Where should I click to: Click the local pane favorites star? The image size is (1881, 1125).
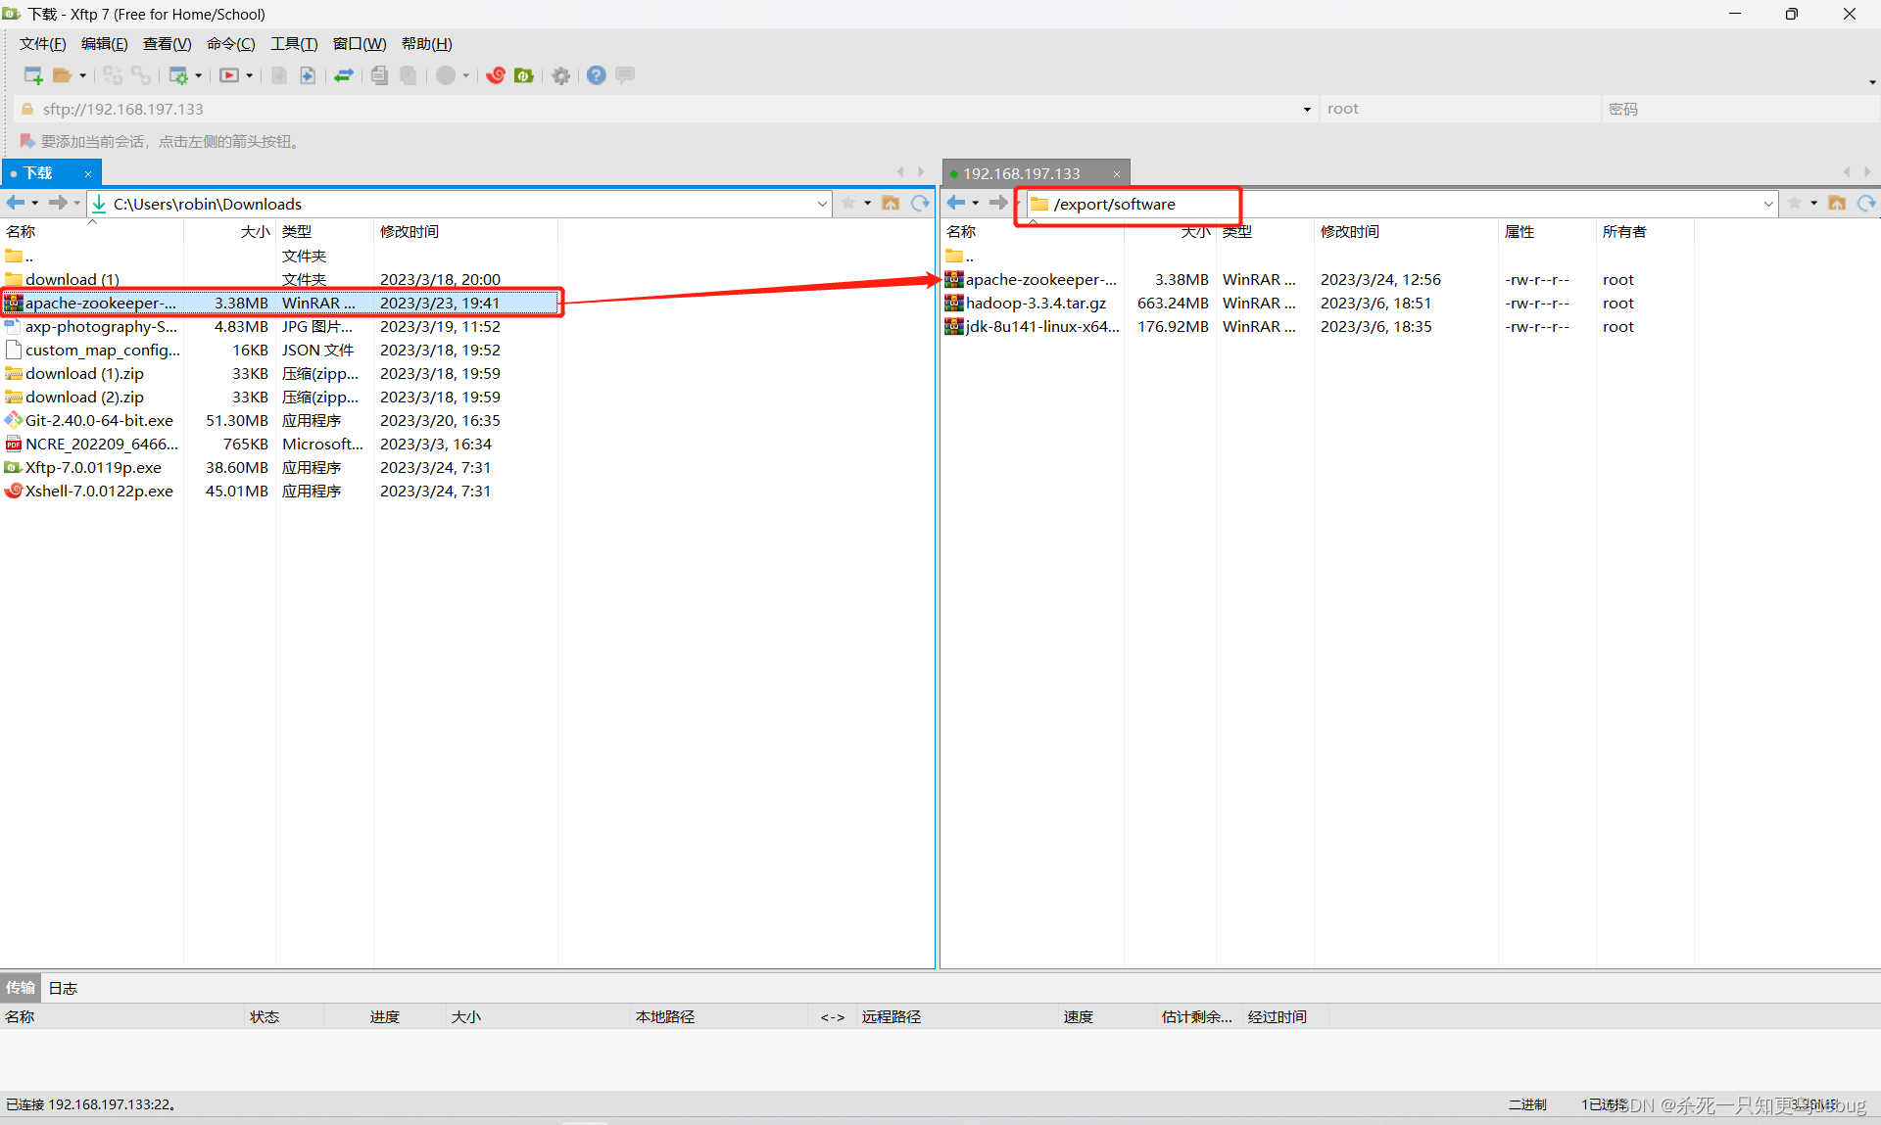point(848,203)
